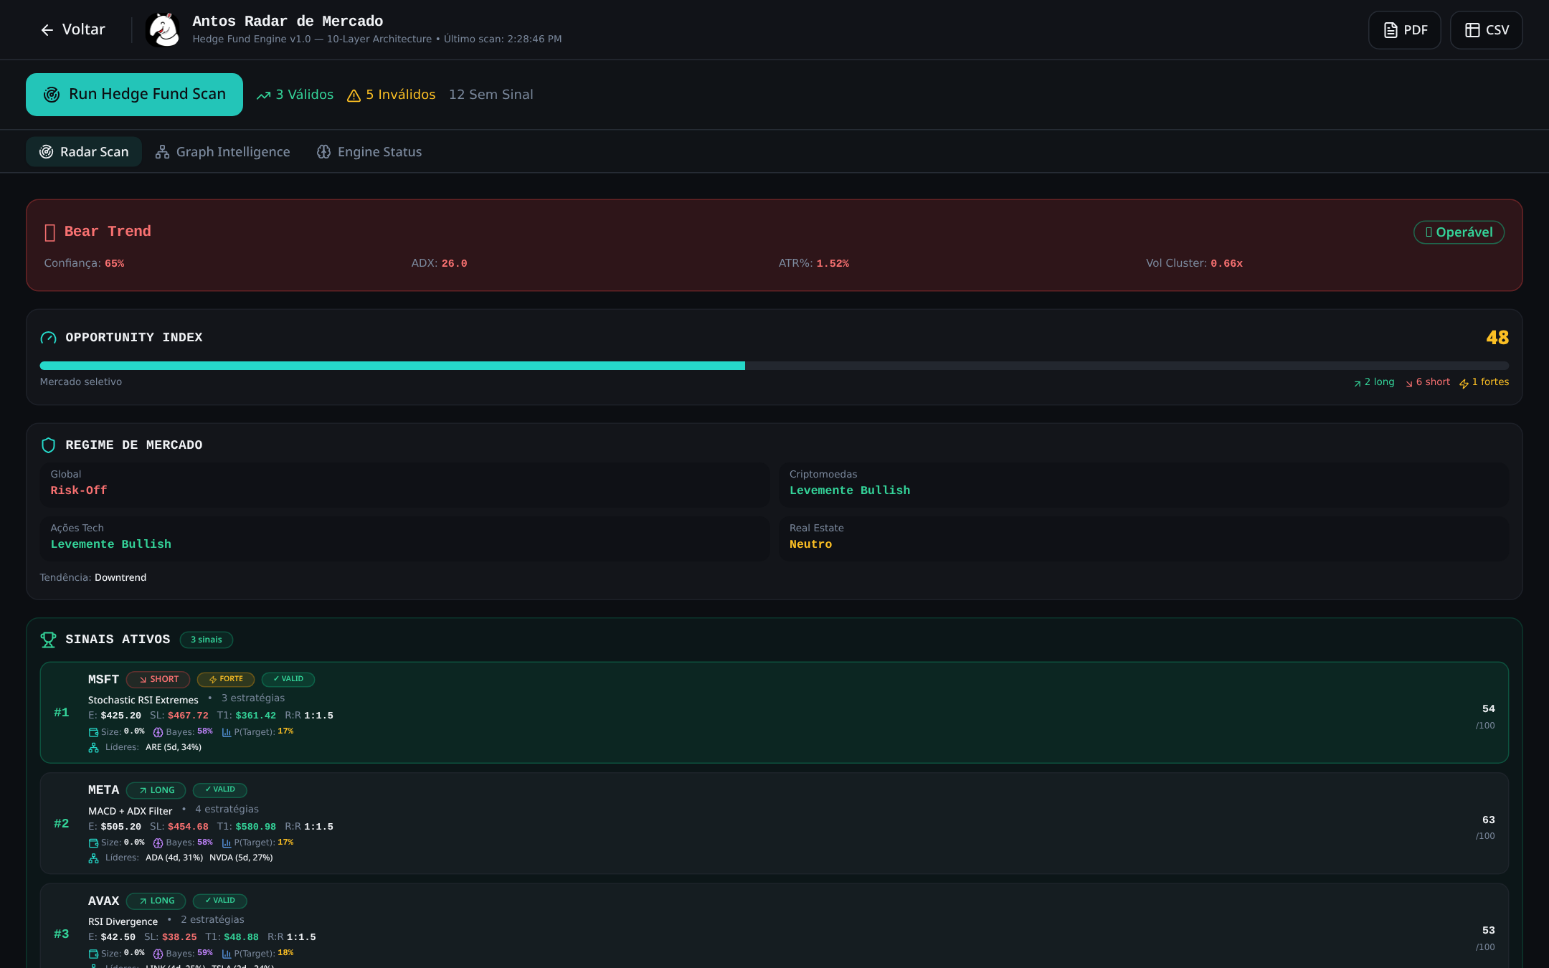Click the Opportunity Index progress bar
The width and height of the screenshot is (1549, 968).
pyautogui.click(x=774, y=366)
